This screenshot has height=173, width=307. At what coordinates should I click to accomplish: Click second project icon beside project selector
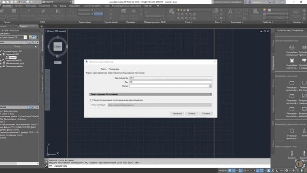[x=35, y=37]
